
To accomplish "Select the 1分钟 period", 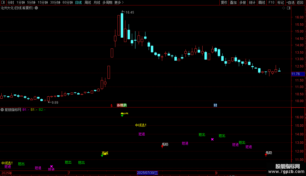I will [x=21, y=2].
